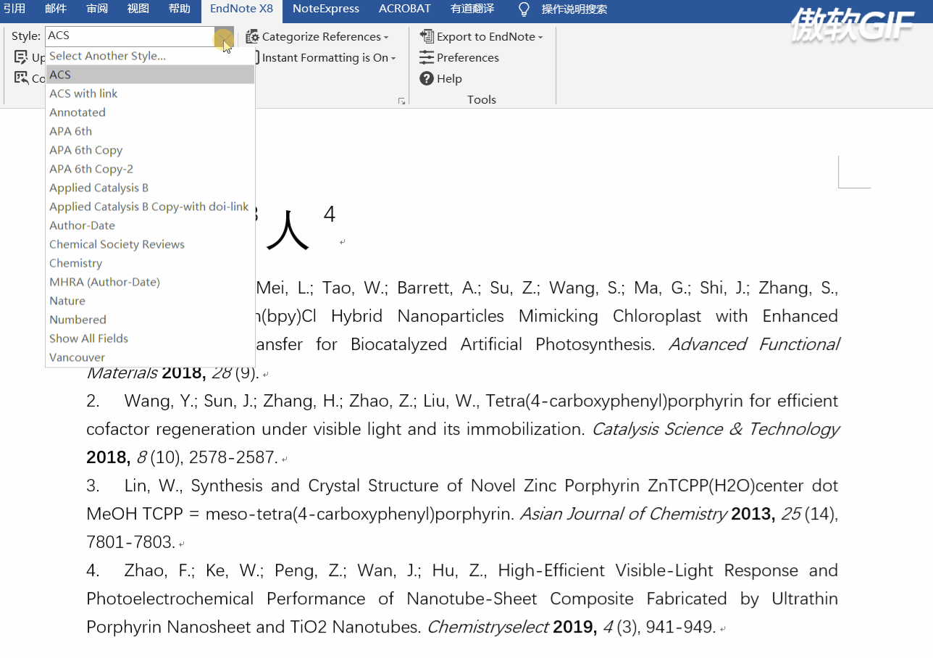Image resolution: width=933 pixels, height=658 pixels.
Task: Select Applied Catalysis B Copy-with doi-link
Action: click(x=151, y=207)
